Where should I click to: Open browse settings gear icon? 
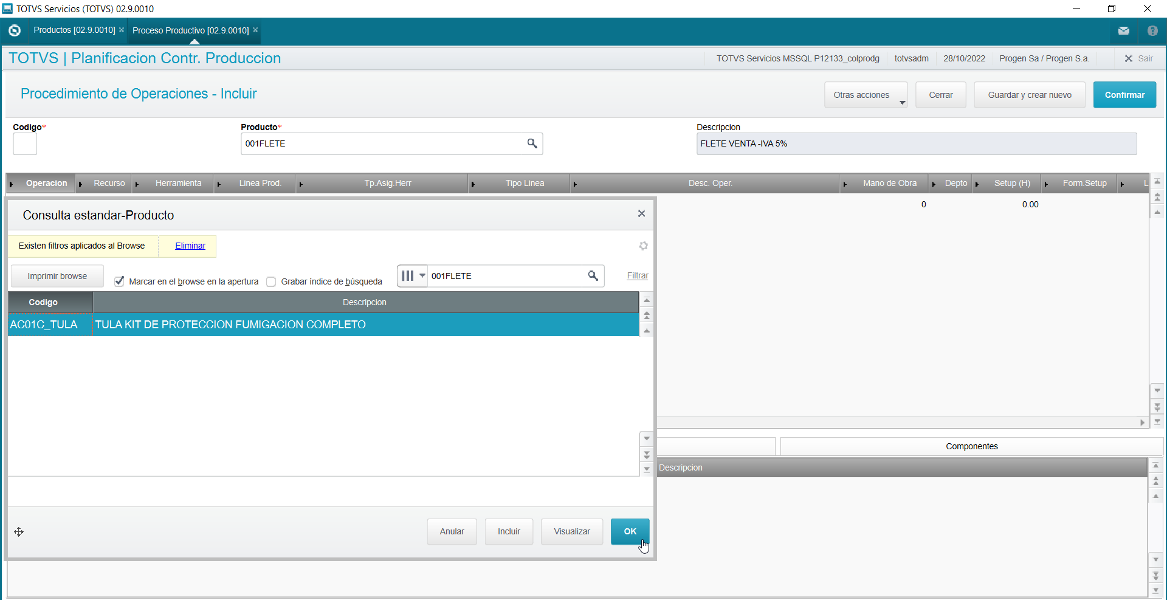[643, 246]
